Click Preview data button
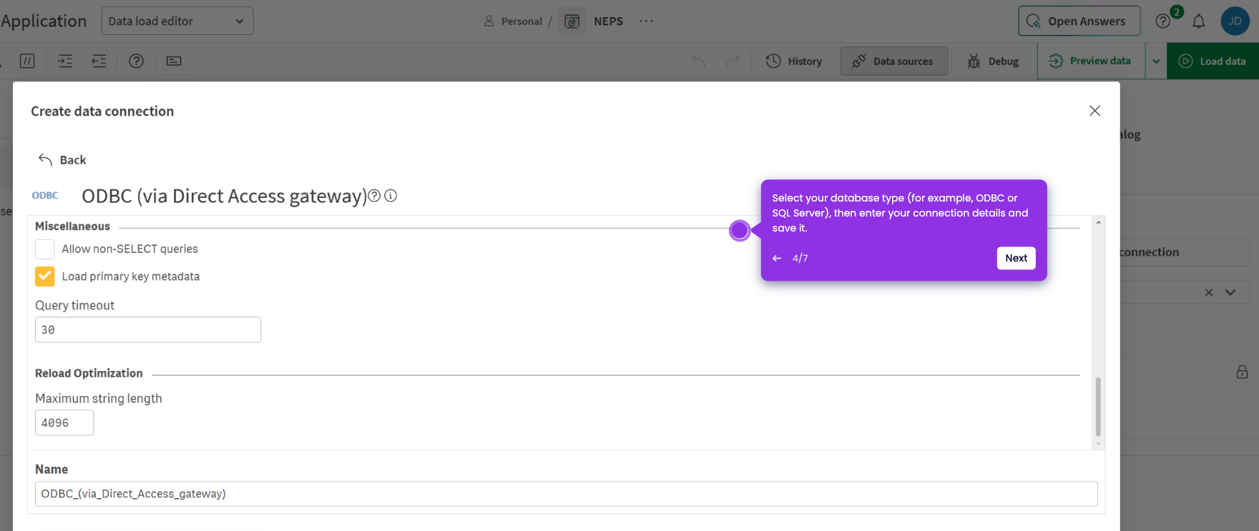Viewport: 1259px width, 531px height. coord(1091,61)
